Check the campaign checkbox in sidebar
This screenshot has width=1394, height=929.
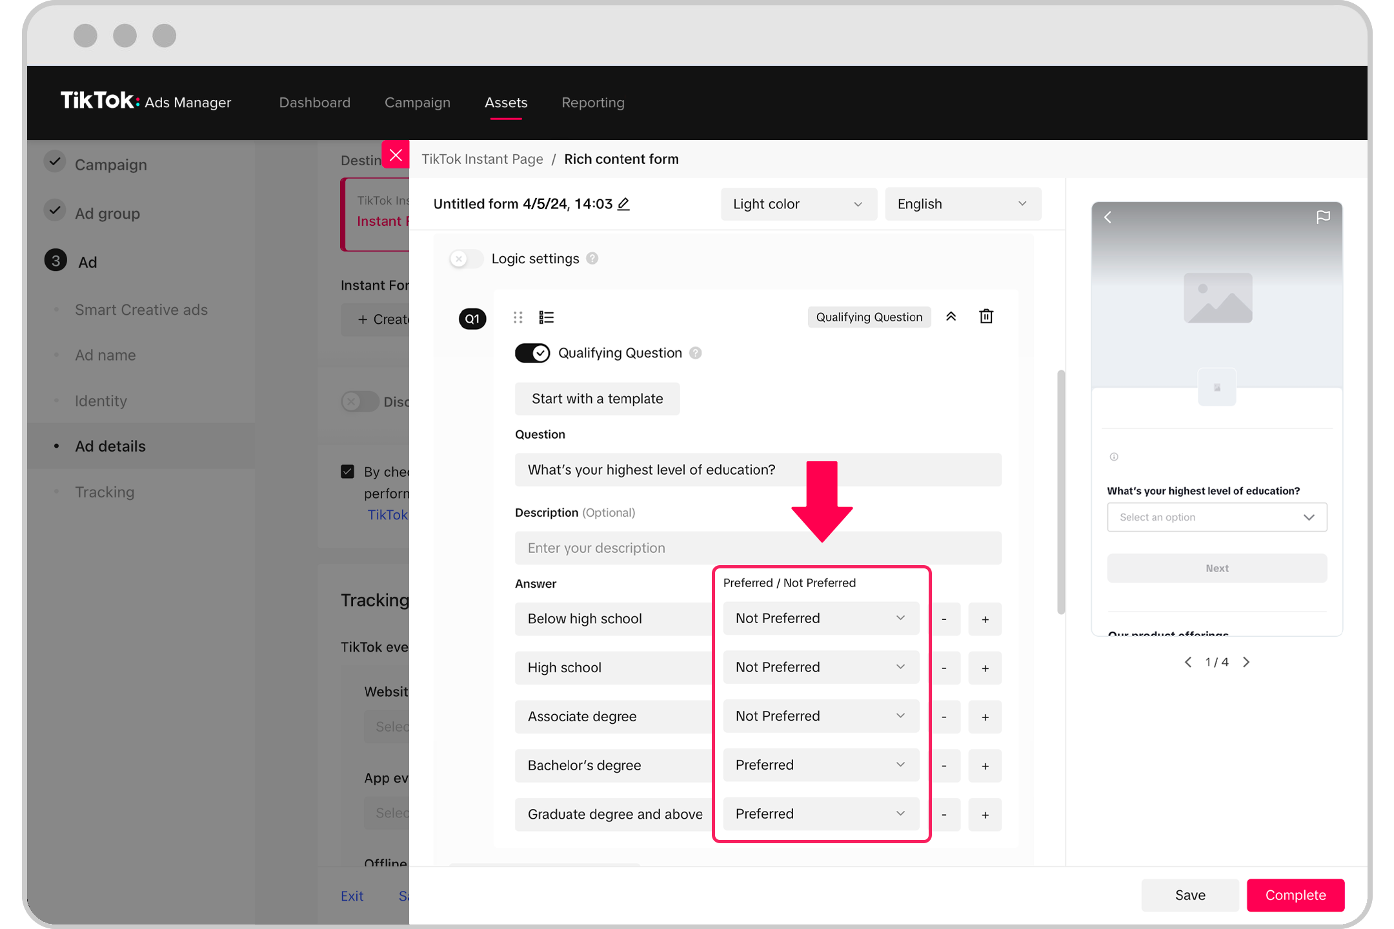pyautogui.click(x=55, y=163)
